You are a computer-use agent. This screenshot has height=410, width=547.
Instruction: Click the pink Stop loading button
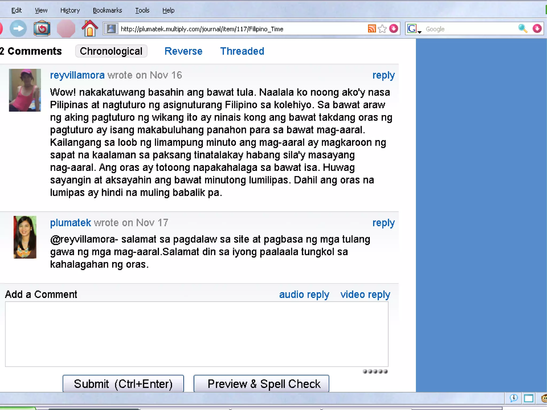(x=66, y=29)
